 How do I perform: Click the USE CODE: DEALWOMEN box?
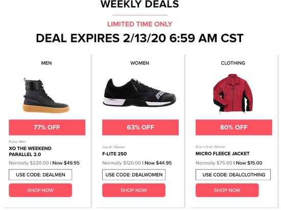point(134,175)
